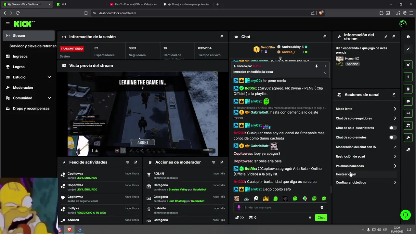The width and height of the screenshot is (416, 234).
Task: Pop out the Chat panel
Action: (x=324, y=37)
